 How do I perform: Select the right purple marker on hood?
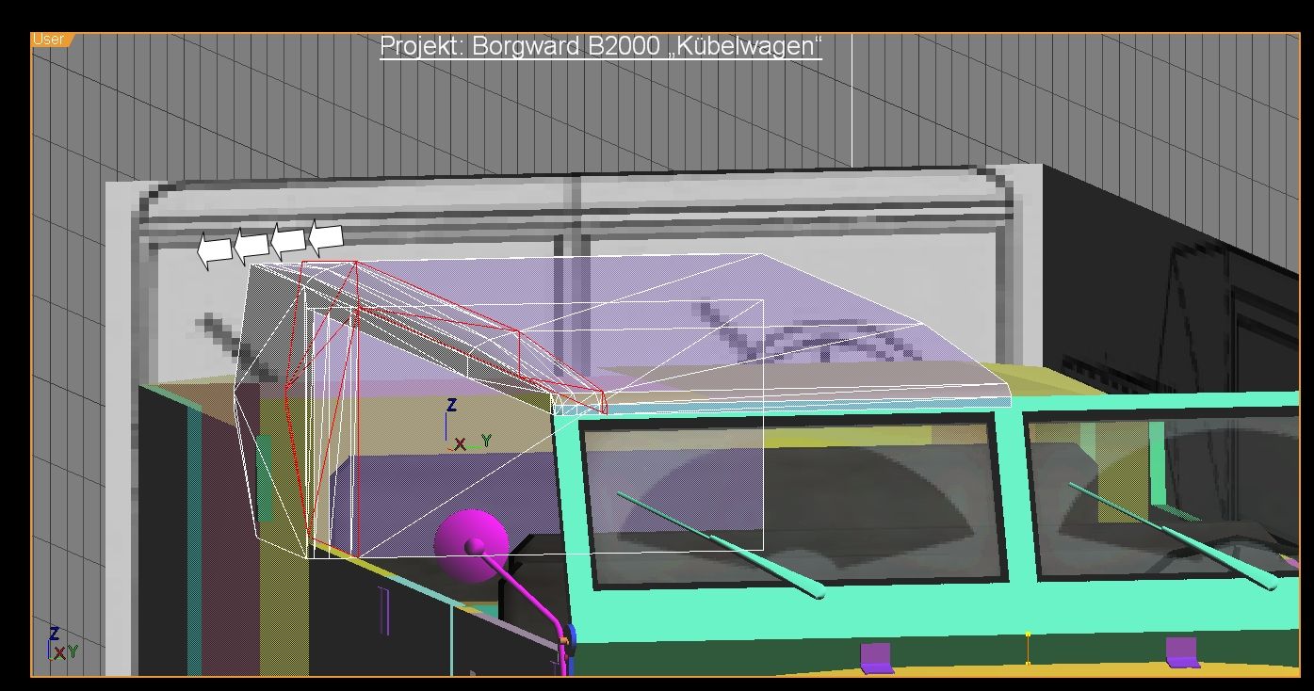coord(1182,651)
